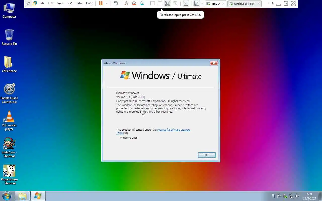Send Ctrl+Alt+Del to the VM
The height and width of the screenshot is (201, 322).
coord(116,3)
